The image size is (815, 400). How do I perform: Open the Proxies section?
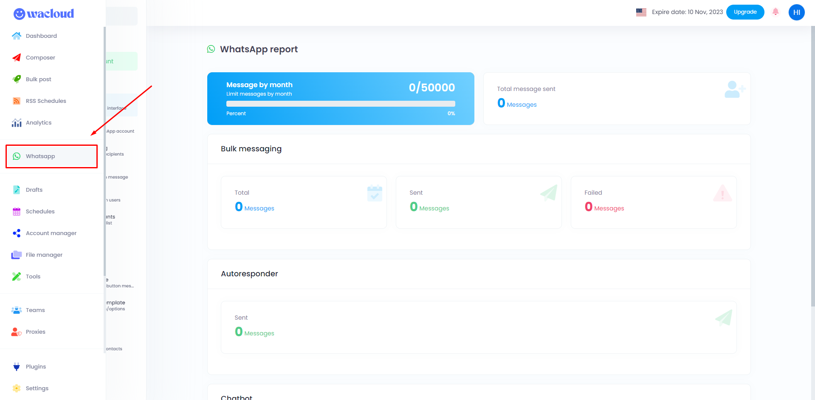click(35, 332)
